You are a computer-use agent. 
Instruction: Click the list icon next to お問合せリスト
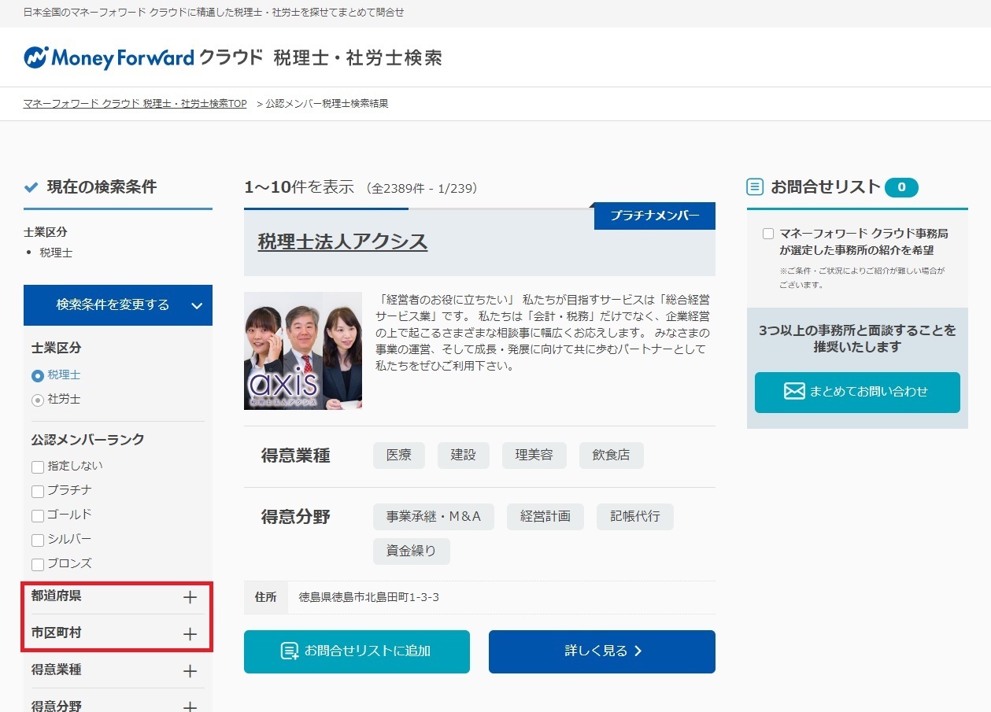pos(755,187)
